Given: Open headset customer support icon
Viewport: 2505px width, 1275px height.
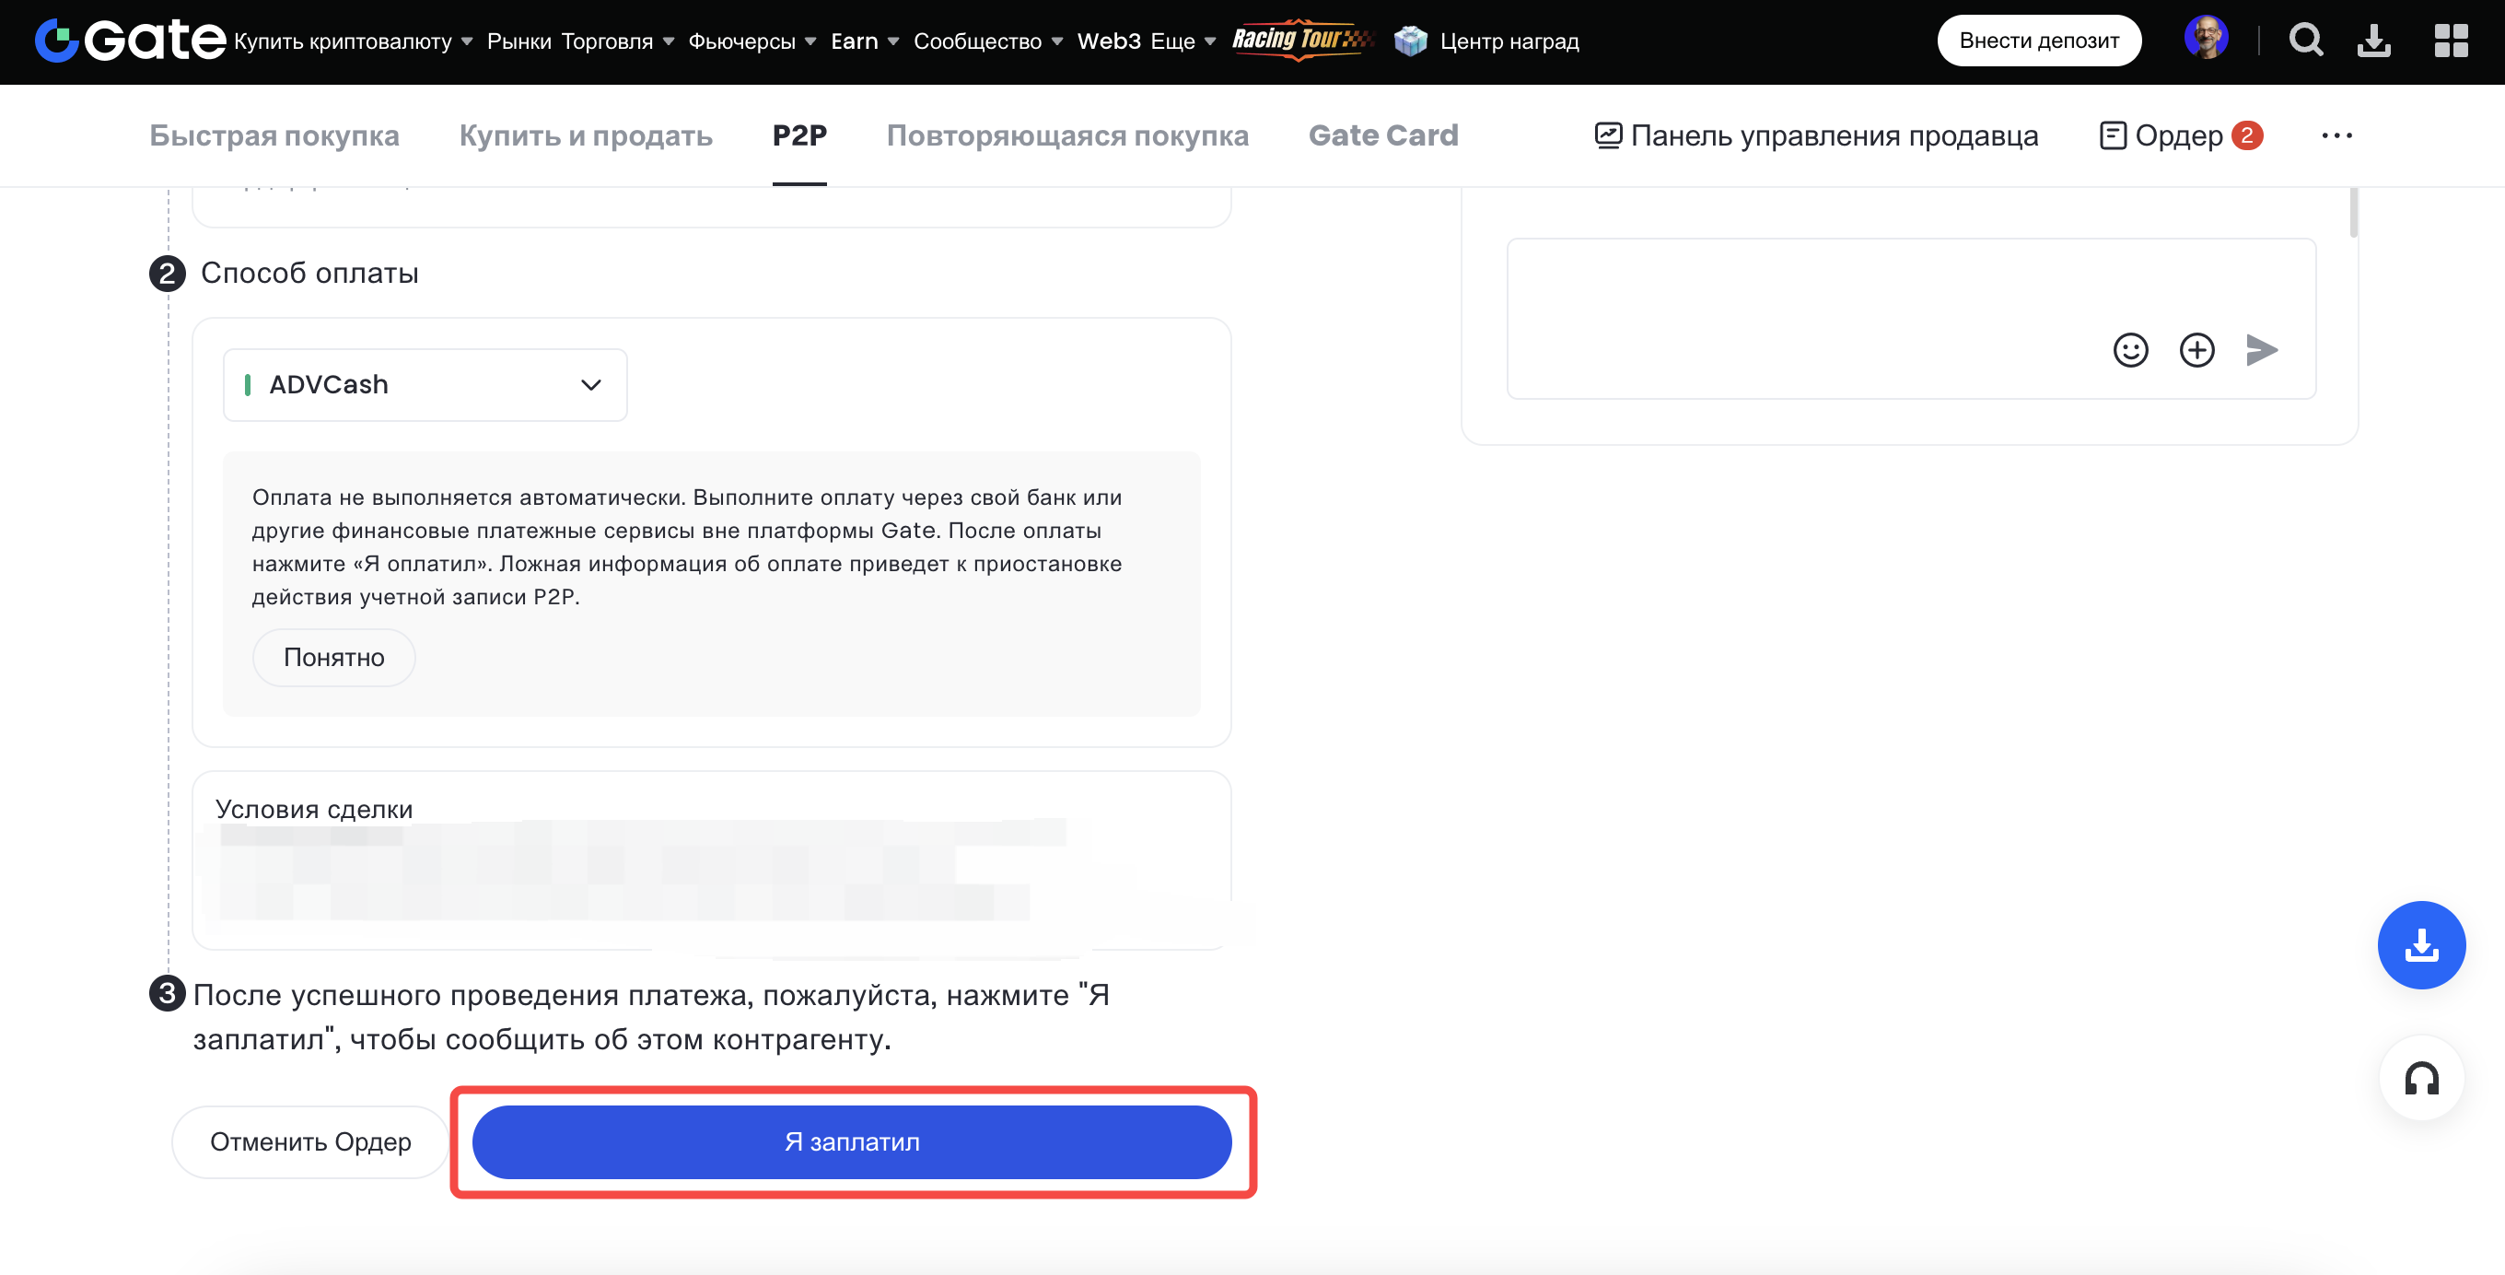Looking at the screenshot, I should [x=2420, y=1079].
